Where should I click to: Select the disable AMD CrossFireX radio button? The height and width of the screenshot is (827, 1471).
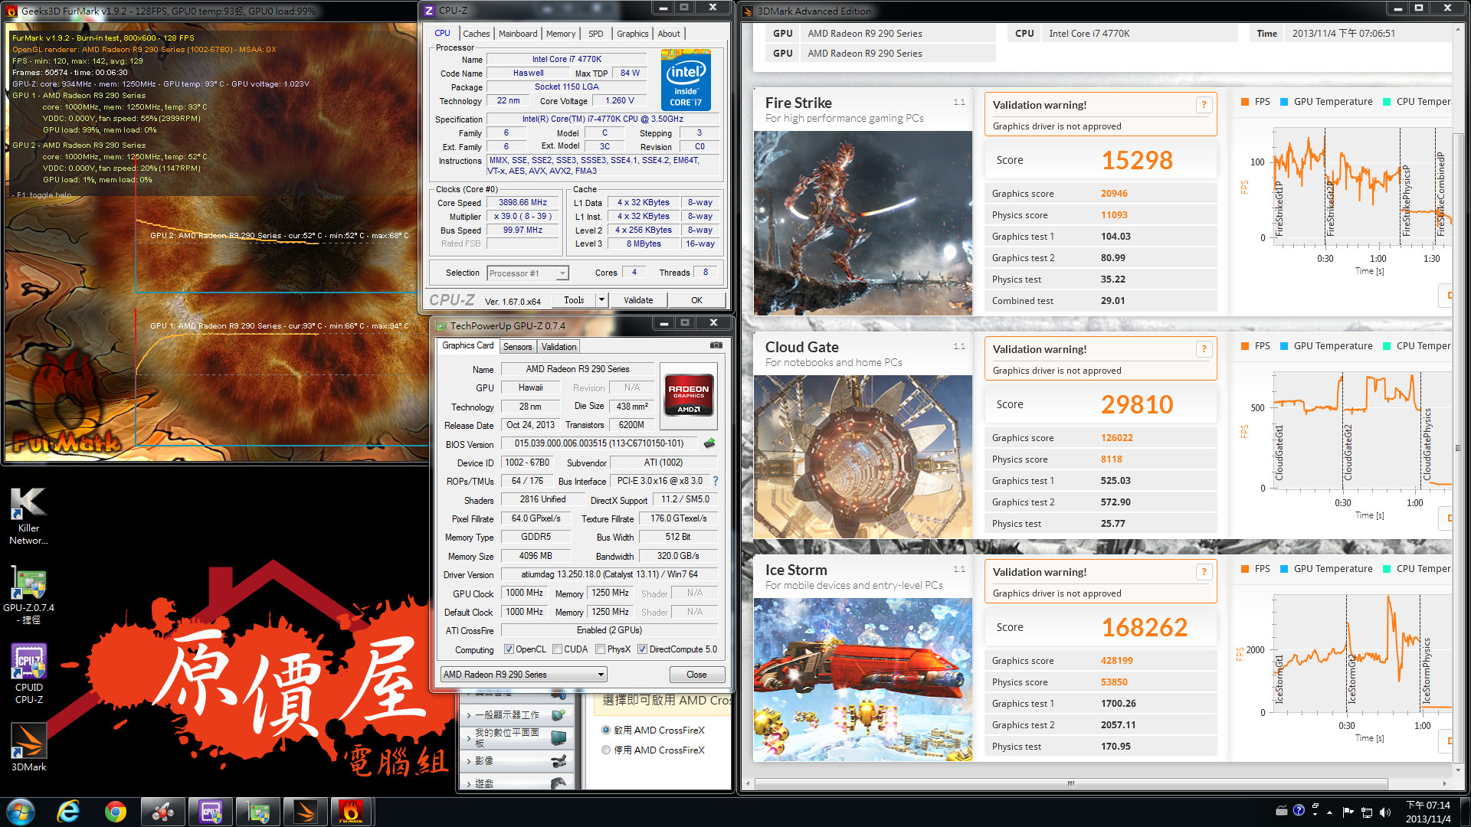[606, 750]
